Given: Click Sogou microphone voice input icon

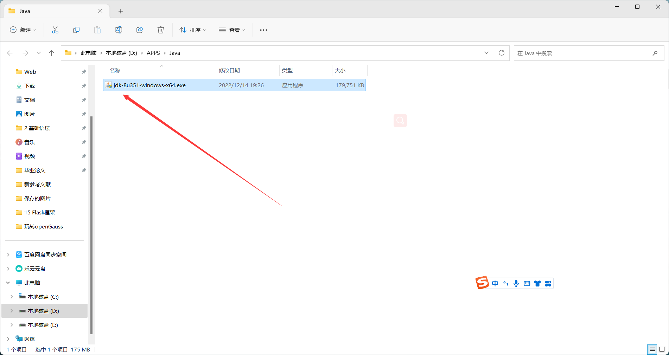Looking at the screenshot, I should [x=516, y=283].
